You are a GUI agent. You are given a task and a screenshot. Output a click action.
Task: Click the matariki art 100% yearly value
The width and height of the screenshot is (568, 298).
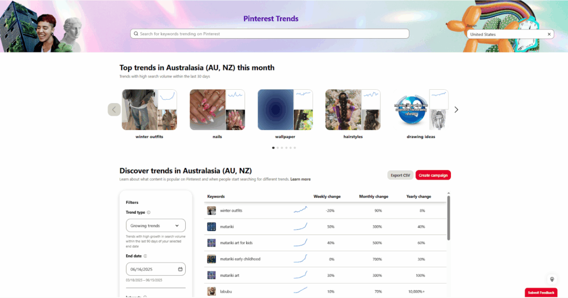(x=420, y=276)
